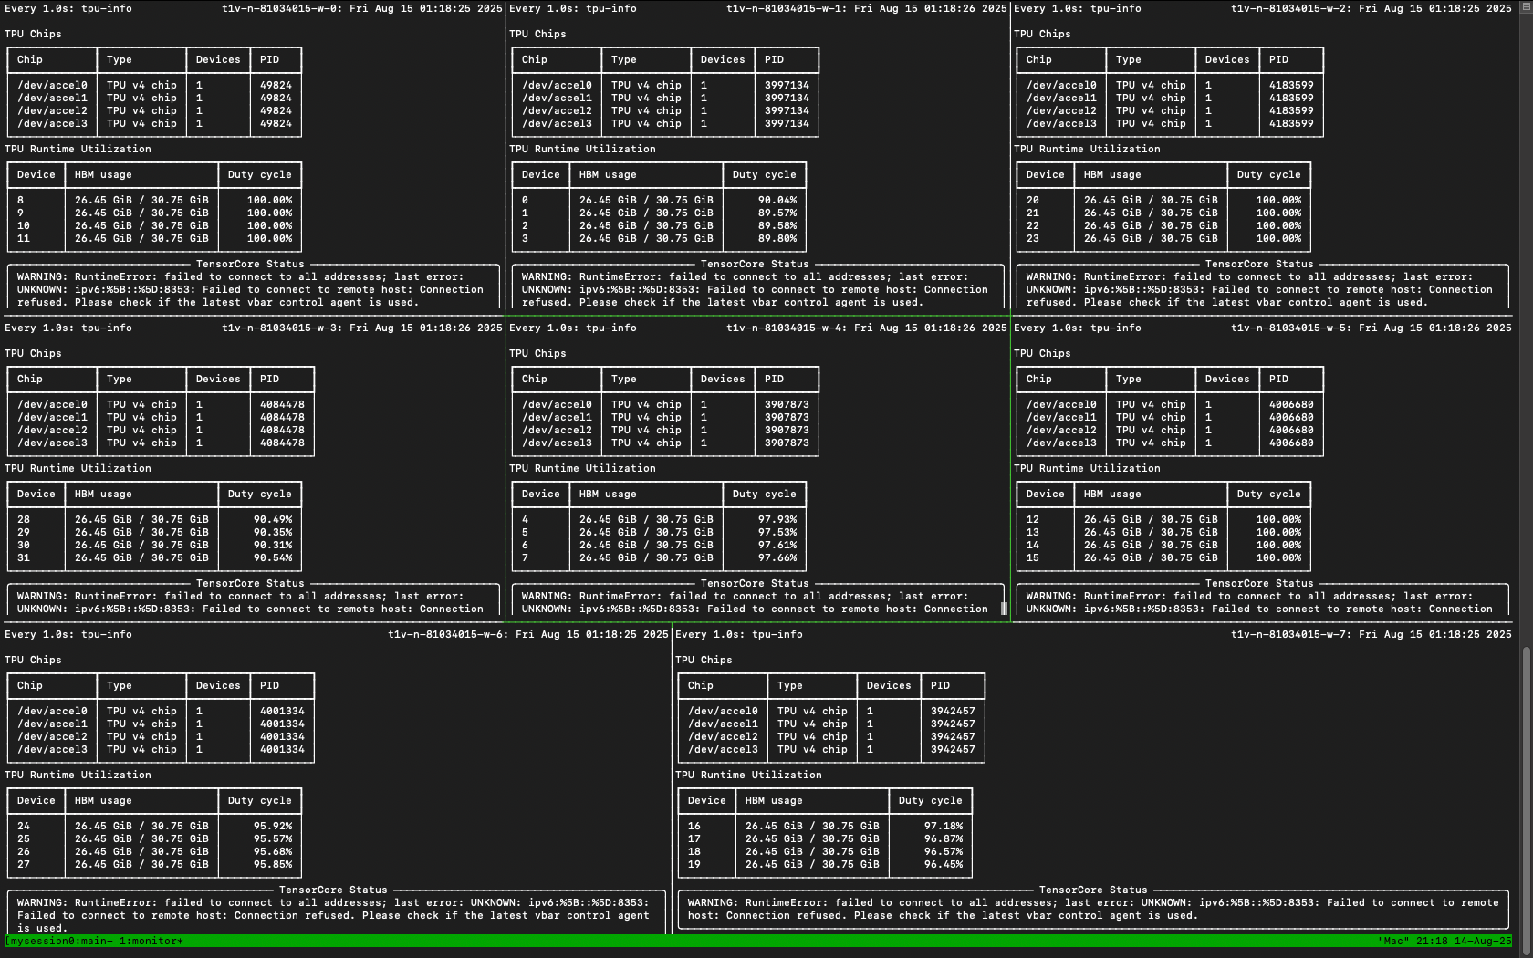The image size is (1533, 958).
Task: Click PID 3997134 on the /dev/accel3 row
Action: (x=787, y=123)
